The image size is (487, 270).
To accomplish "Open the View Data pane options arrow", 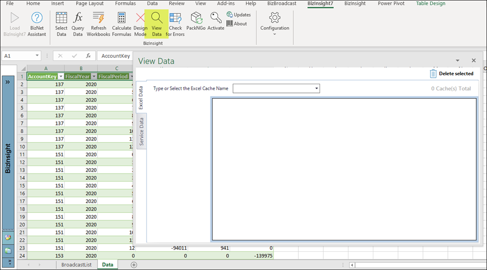I will pyautogui.click(x=458, y=60).
